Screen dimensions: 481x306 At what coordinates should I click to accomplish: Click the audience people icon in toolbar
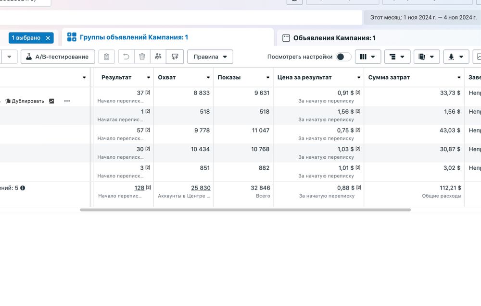click(158, 57)
